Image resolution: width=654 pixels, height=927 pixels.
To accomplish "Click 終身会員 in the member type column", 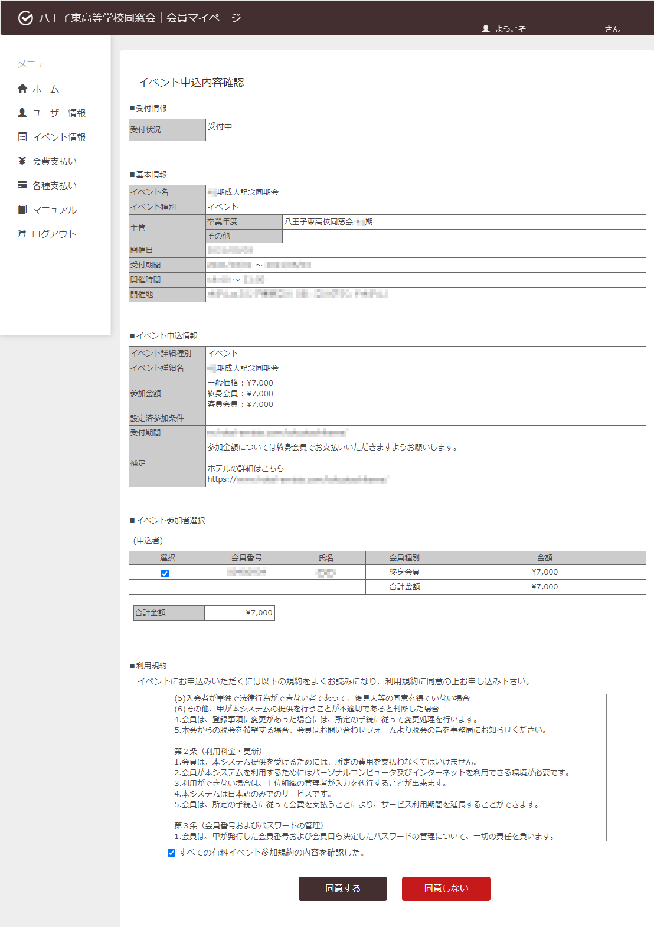I will [x=404, y=572].
